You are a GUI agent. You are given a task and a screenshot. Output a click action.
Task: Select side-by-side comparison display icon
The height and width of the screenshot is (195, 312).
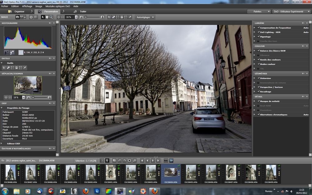click(22, 17)
